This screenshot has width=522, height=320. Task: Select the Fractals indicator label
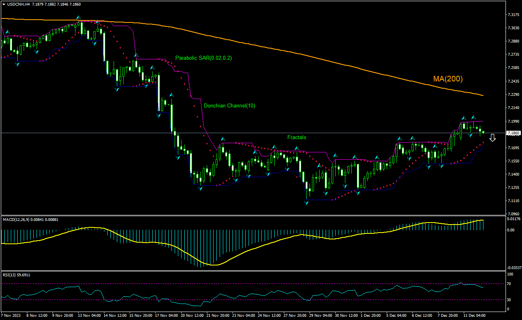point(296,137)
